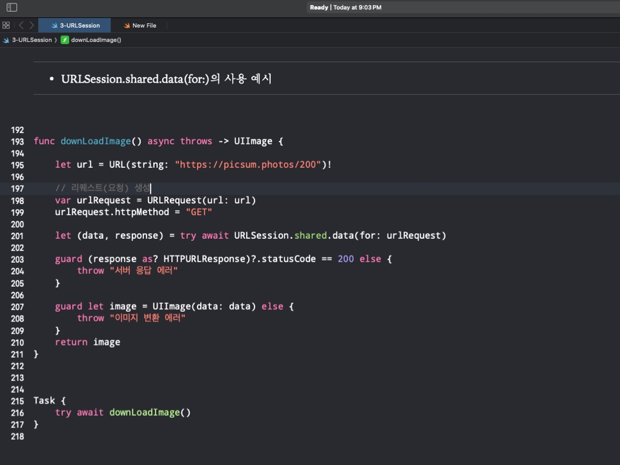Switch to the 3-URLSession tab

(79, 26)
